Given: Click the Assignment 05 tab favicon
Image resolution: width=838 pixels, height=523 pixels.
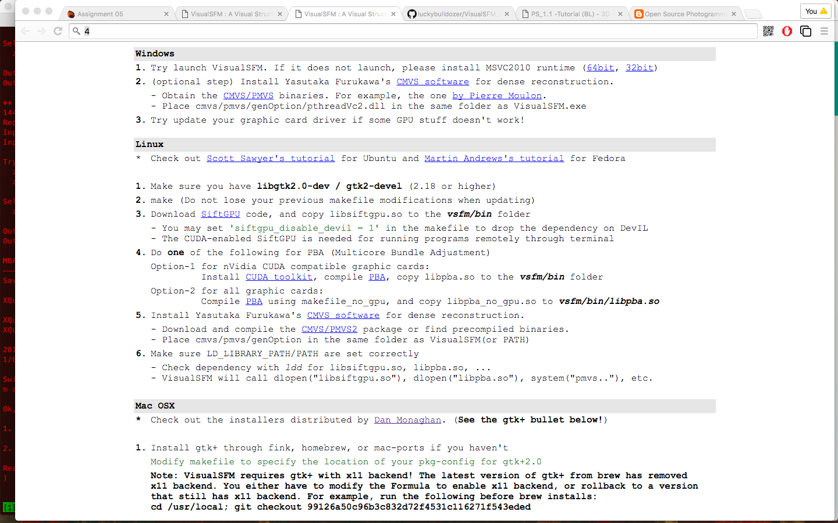Looking at the screenshot, I should tap(71, 13).
